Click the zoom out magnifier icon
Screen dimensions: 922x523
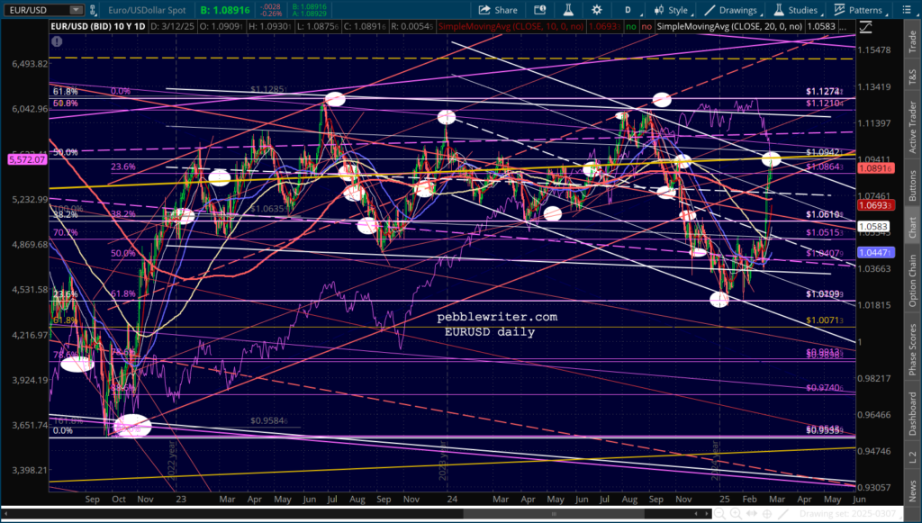coord(719,514)
